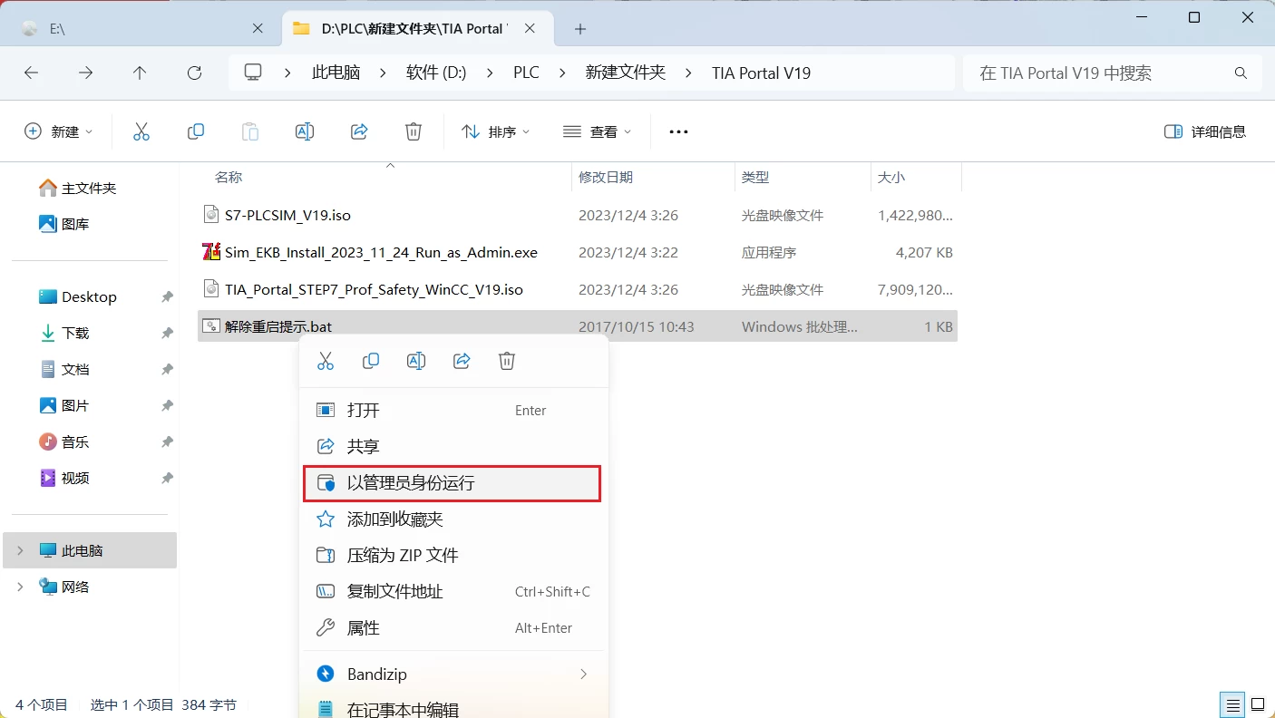Click the Sim_EKB_Install exe file icon

pos(211,252)
